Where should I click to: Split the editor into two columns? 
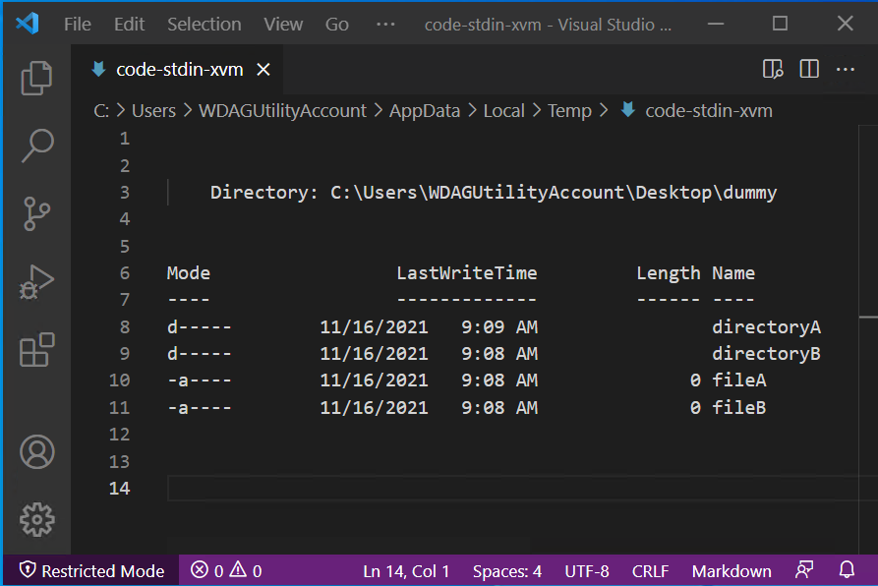pyautogui.click(x=808, y=69)
